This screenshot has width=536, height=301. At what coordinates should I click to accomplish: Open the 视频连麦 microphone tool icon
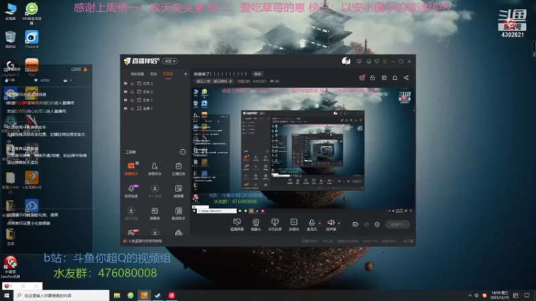(x=131, y=191)
